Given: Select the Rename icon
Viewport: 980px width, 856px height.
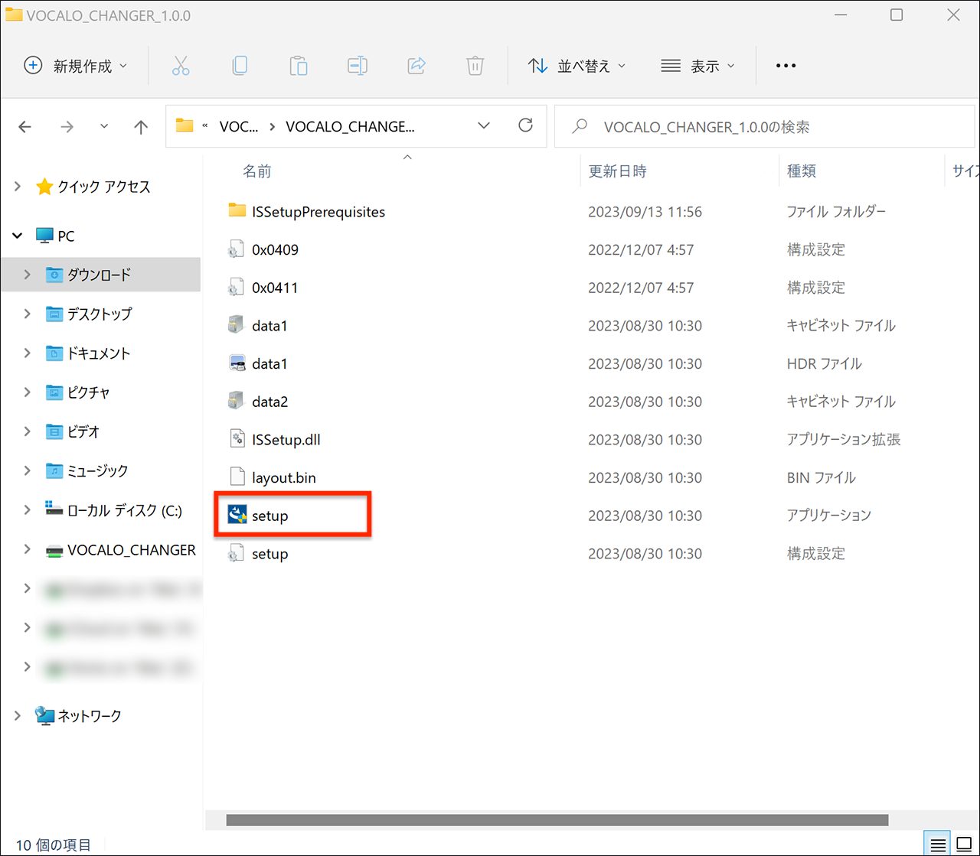Looking at the screenshot, I should point(358,66).
